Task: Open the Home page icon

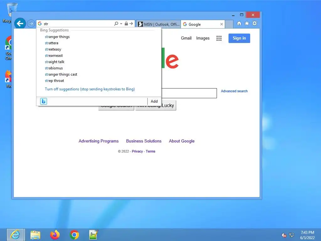Action: [x=239, y=23]
